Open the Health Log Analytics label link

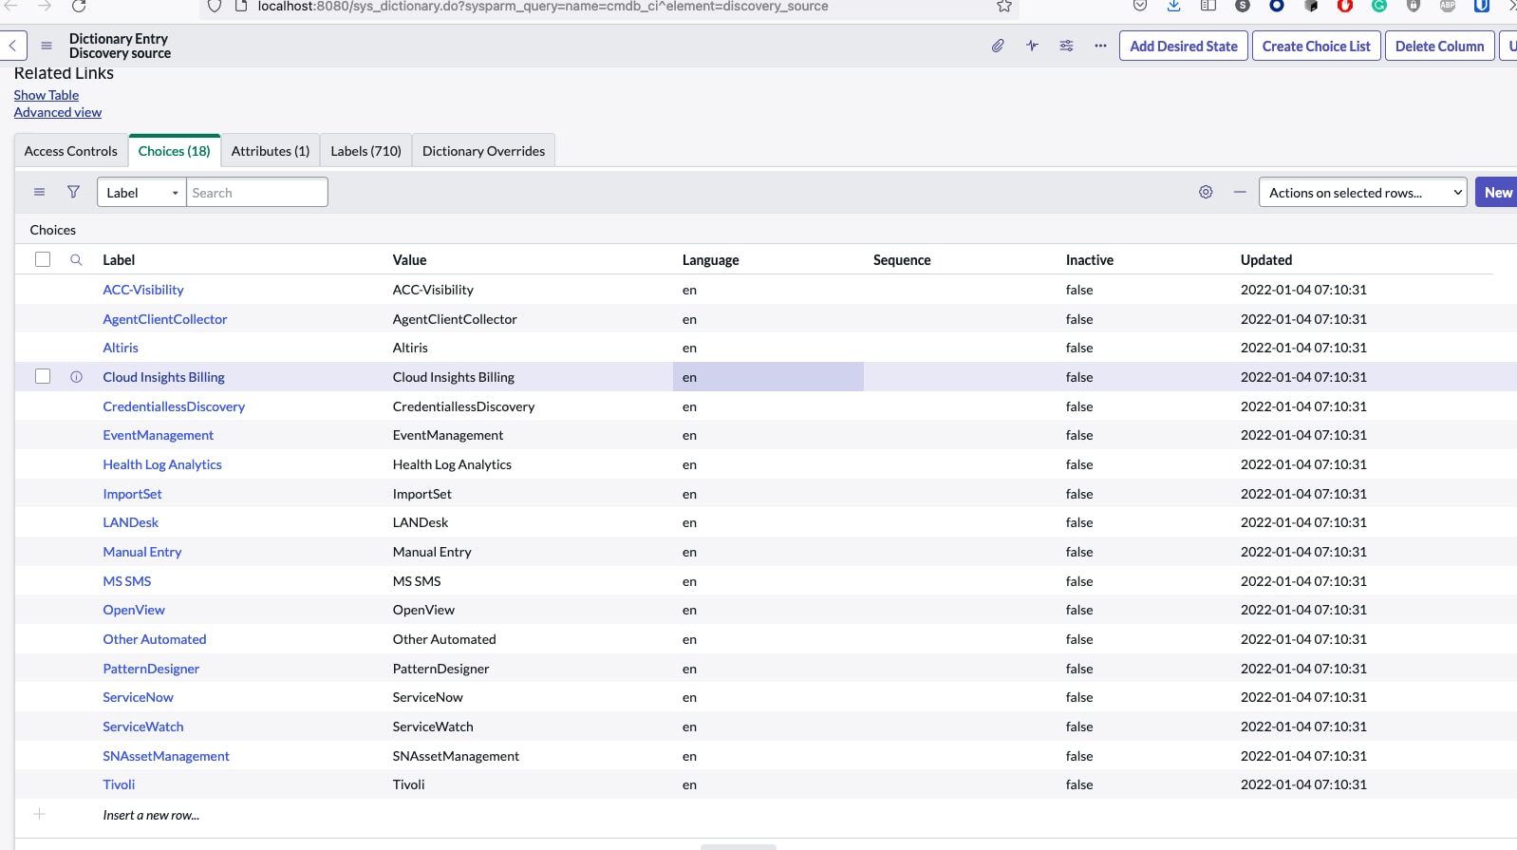point(162,464)
